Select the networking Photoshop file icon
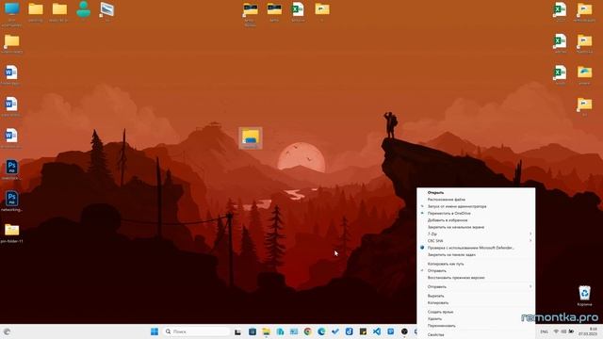The image size is (603, 339). pyautogui.click(x=11, y=202)
